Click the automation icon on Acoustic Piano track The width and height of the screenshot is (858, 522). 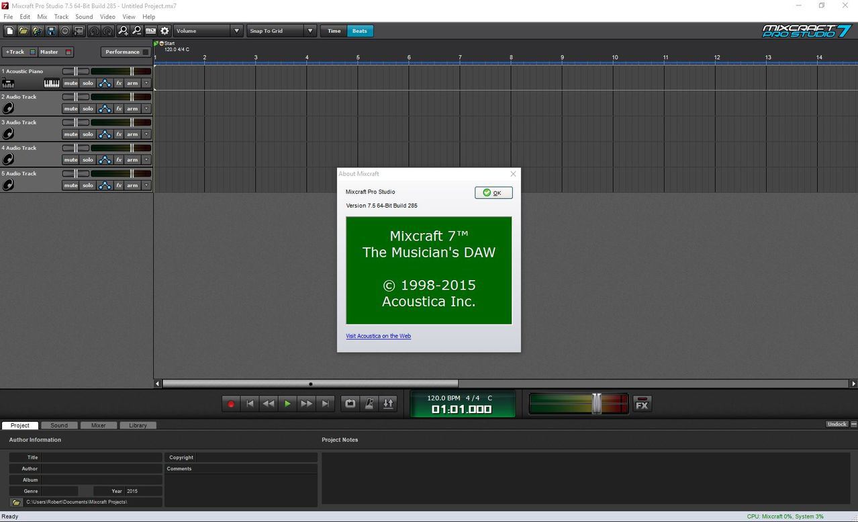[105, 83]
